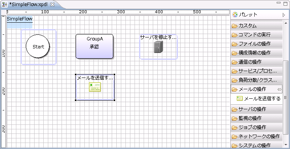Expand the サービス/プロセ... palette drawer

click(257, 71)
